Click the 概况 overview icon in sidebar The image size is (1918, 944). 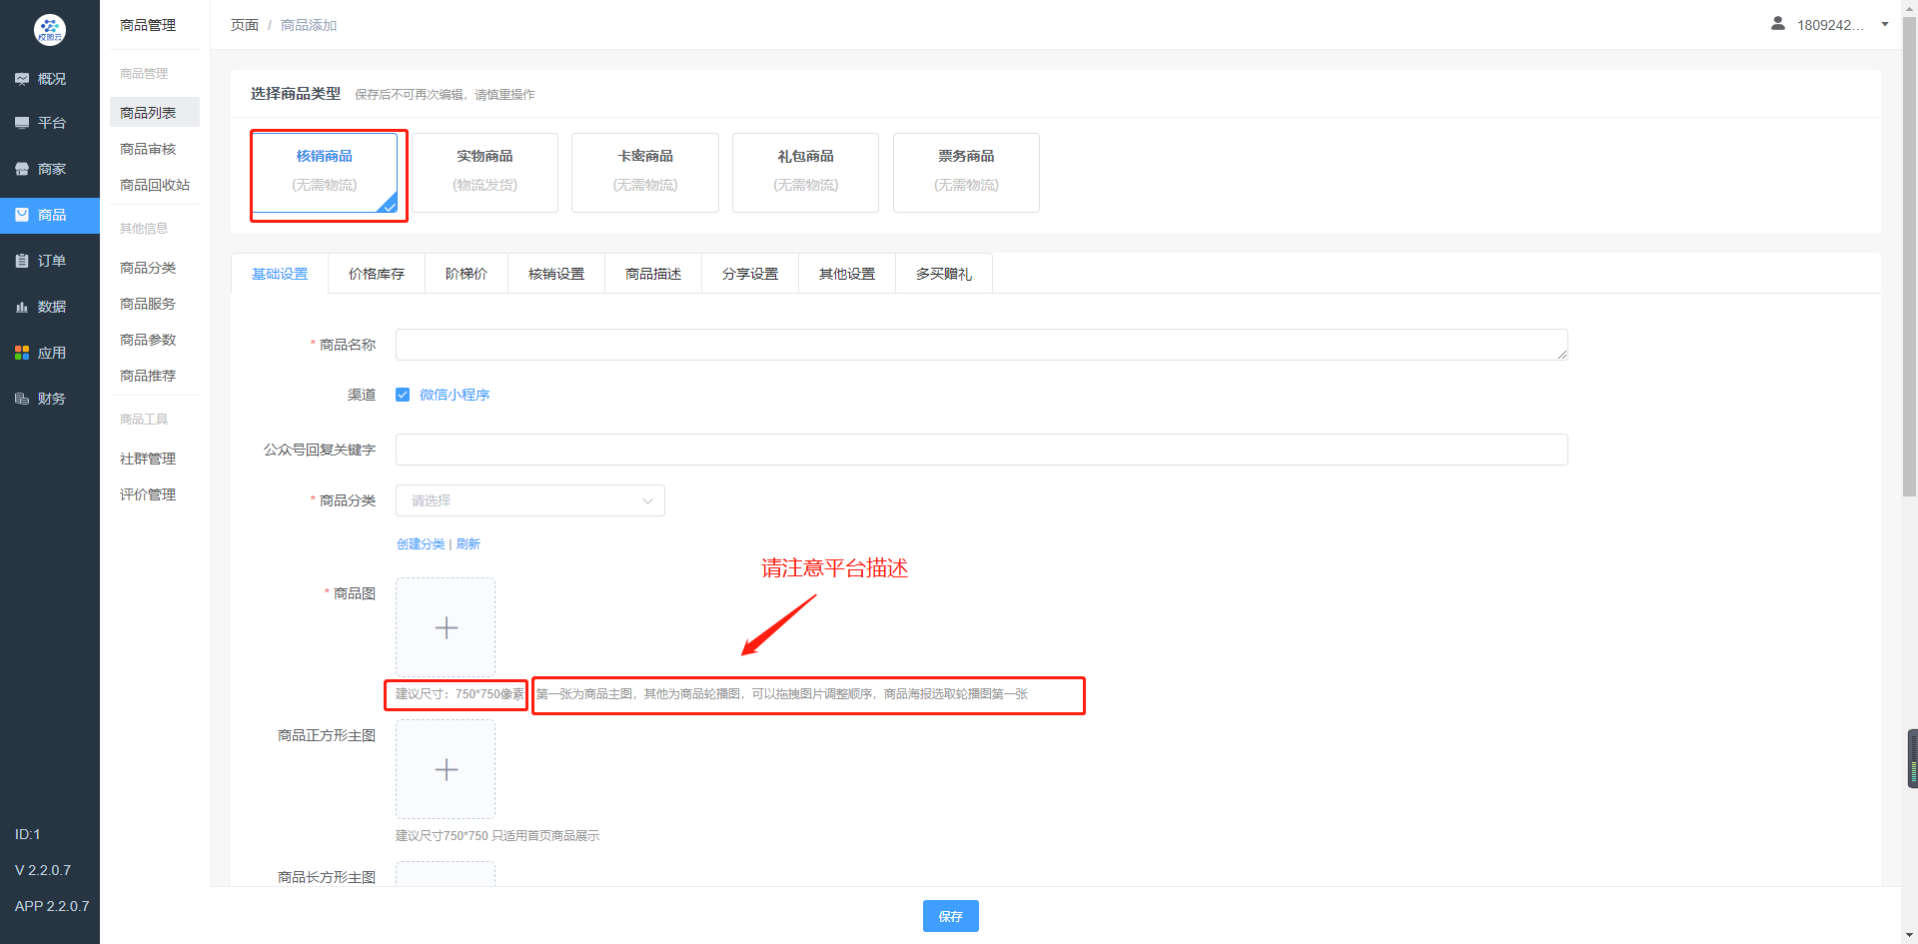[x=22, y=79]
